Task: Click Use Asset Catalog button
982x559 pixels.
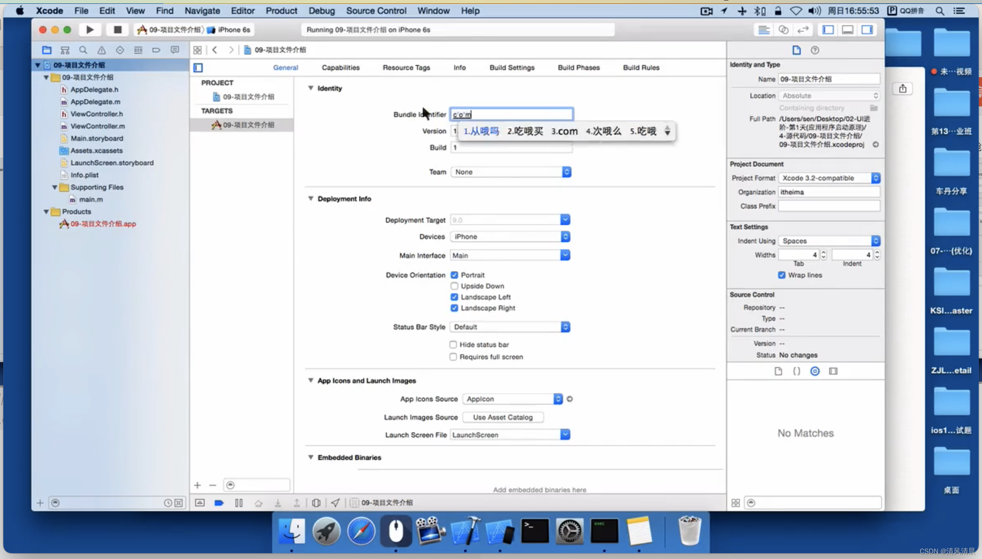Action: pos(502,417)
